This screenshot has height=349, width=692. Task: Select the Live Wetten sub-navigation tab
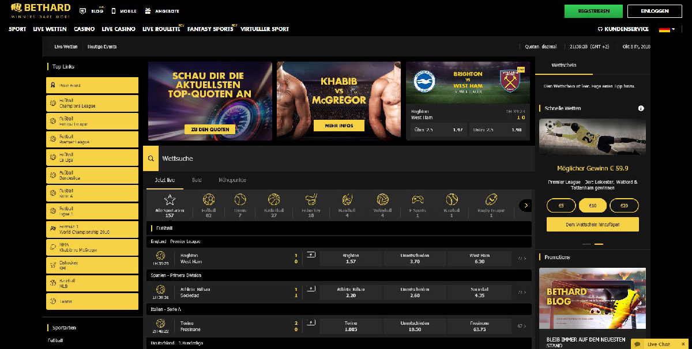(x=66, y=47)
